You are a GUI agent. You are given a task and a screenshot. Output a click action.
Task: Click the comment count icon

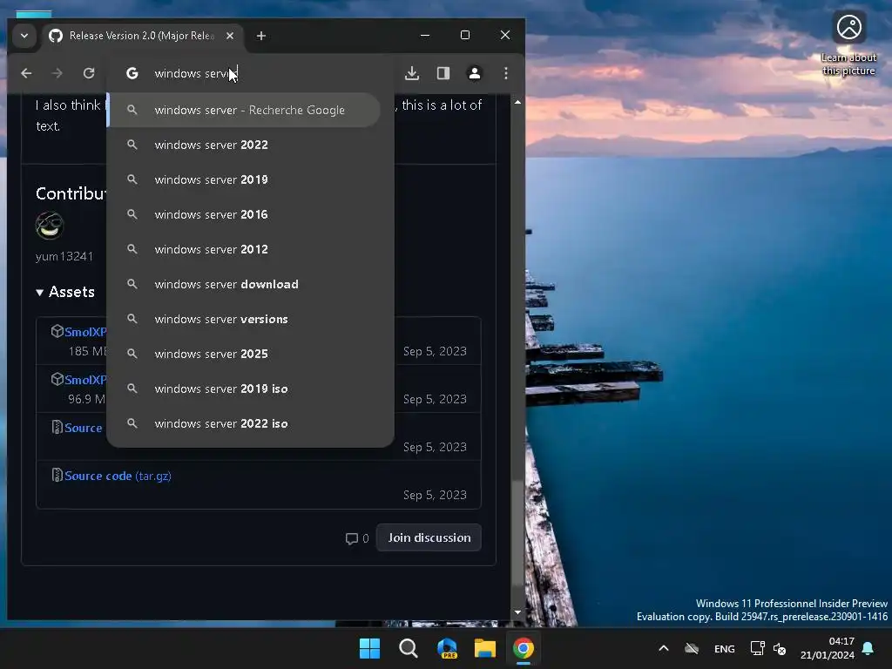[352, 538]
